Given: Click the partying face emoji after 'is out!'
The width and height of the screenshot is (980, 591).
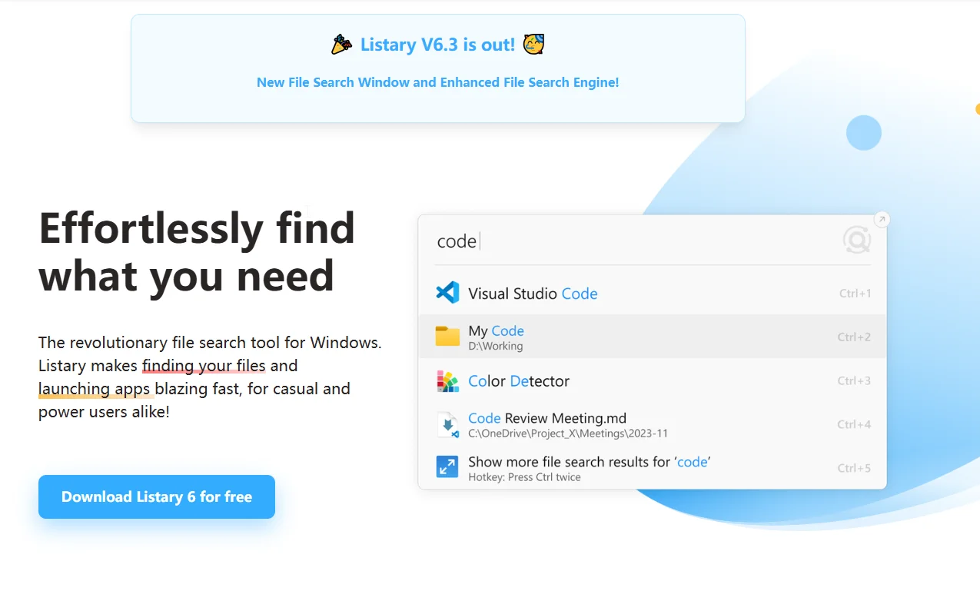Looking at the screenshot, I should pyautogui.click(x=533, y=45).
